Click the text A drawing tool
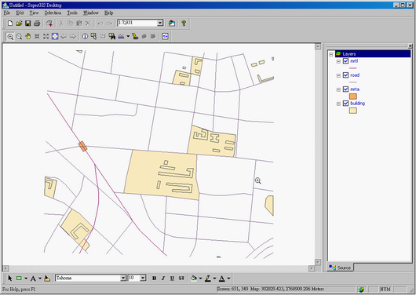Image resolution: width=416 pixels, height=295 pixels. (x=33, y=279)
